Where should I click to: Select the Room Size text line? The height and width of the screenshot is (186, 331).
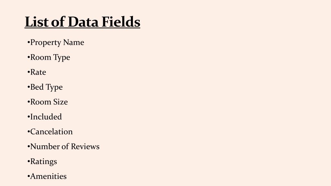point(48,102)
